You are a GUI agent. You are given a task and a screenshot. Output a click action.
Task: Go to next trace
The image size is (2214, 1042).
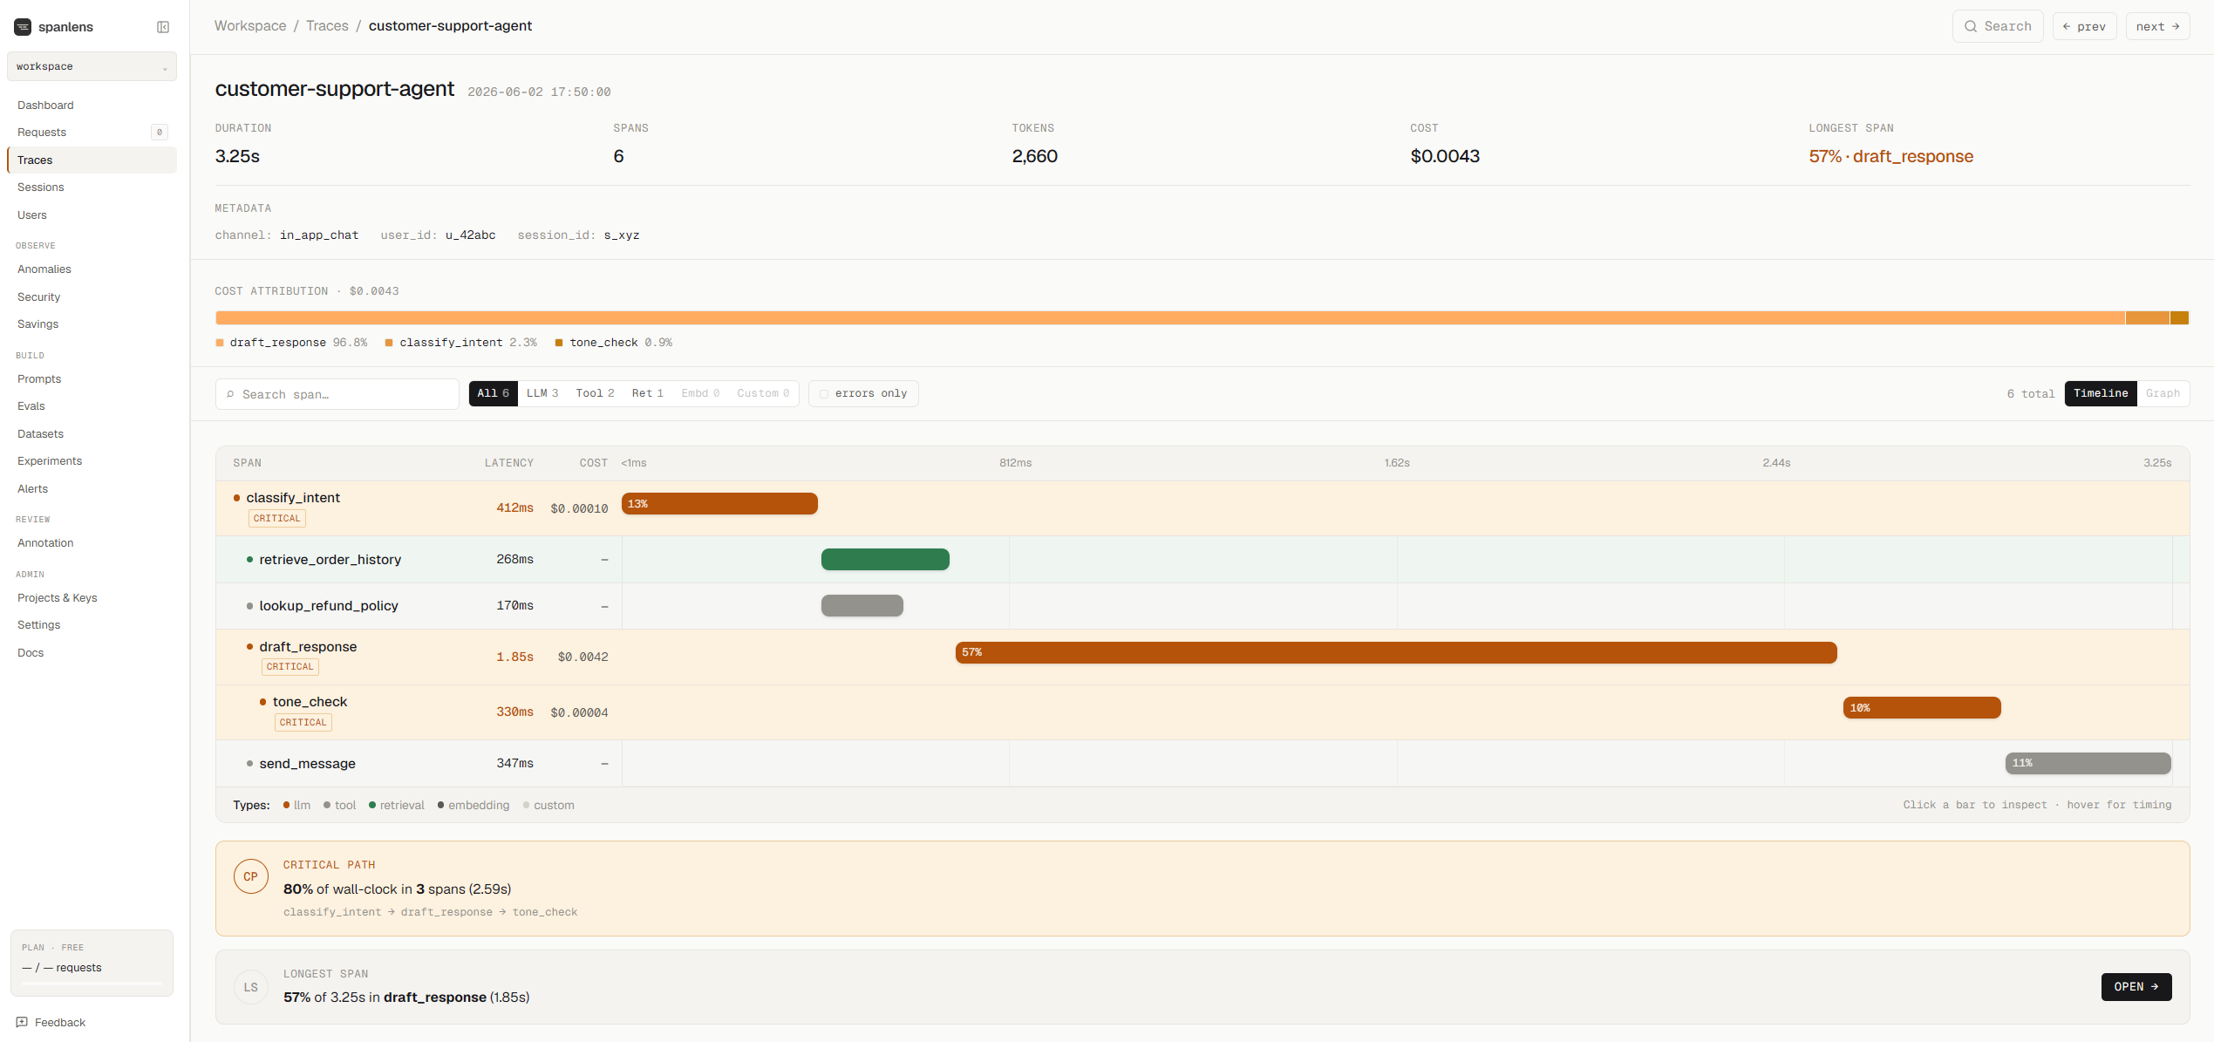(x=2158, y=26)
